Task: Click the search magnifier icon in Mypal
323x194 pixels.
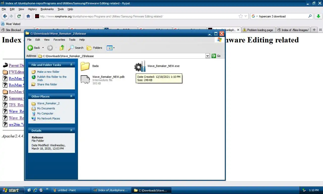Action: (310, 16)
